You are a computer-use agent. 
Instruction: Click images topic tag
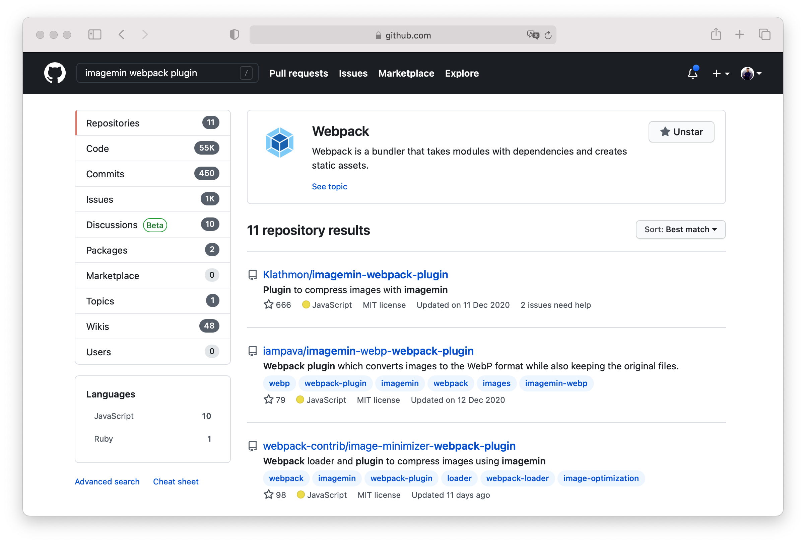coord(496,383)
